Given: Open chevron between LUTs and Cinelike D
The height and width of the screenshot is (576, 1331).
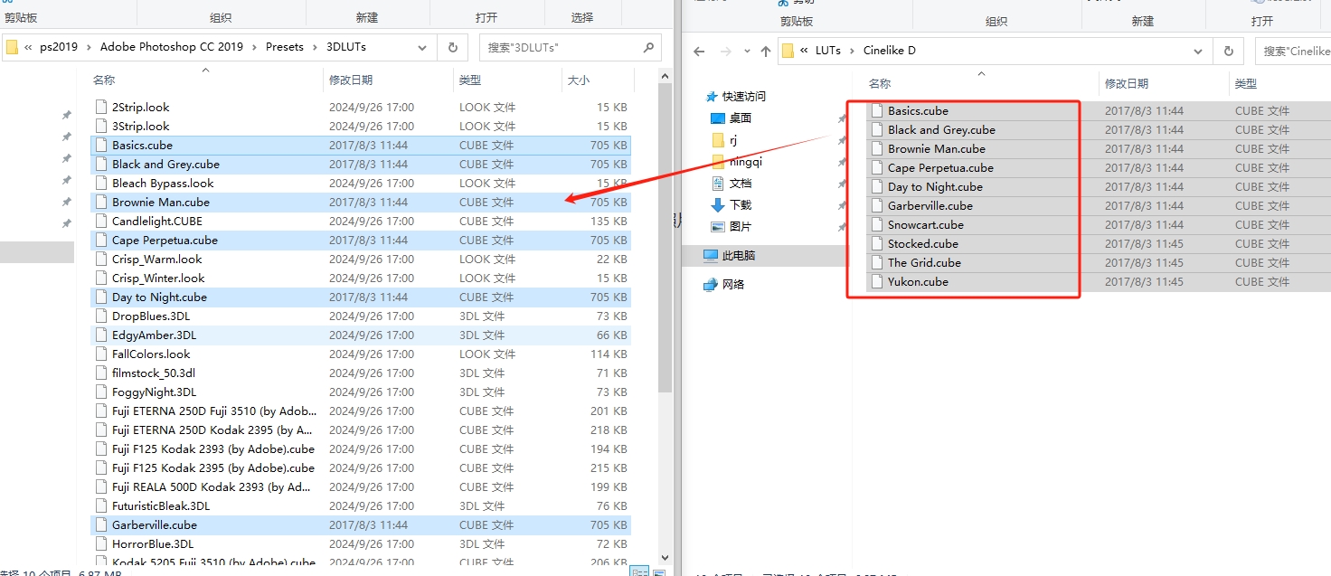Looking at the screenshot, I should point(850,51).
